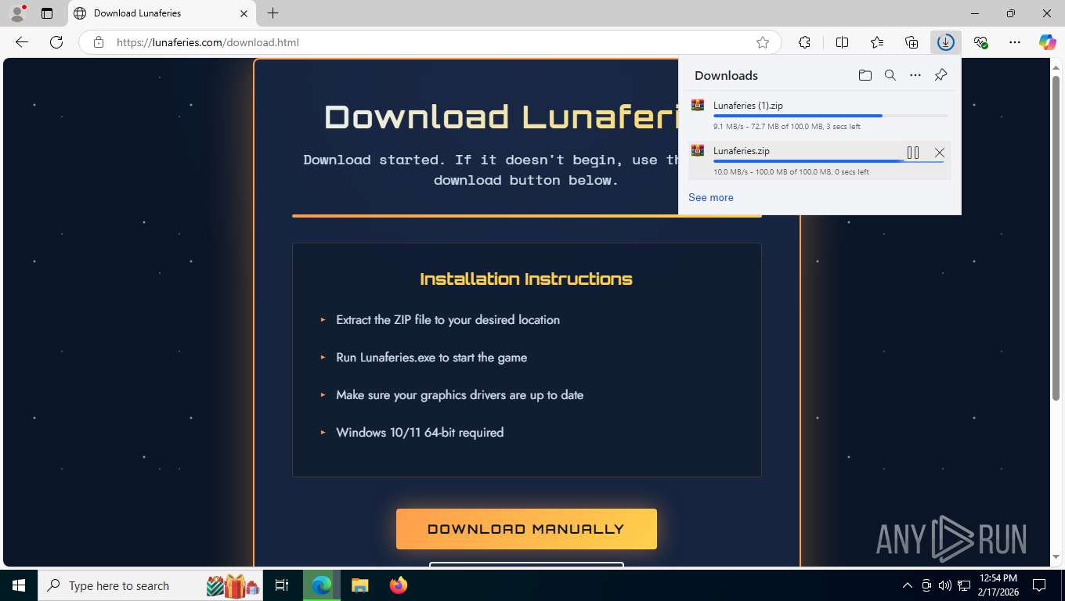The image size is (1065, 601).
Task: Close the Download Lunaferies tab
Action: [244, 13]
